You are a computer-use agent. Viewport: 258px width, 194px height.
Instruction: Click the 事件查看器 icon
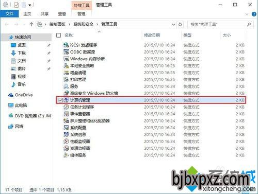point(66,114)
